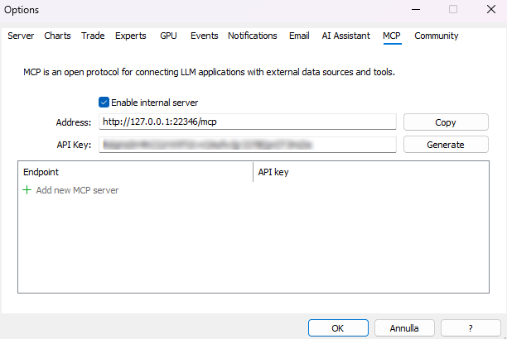Open help with the question mark button
507x339 pixels.
point(471,328)
